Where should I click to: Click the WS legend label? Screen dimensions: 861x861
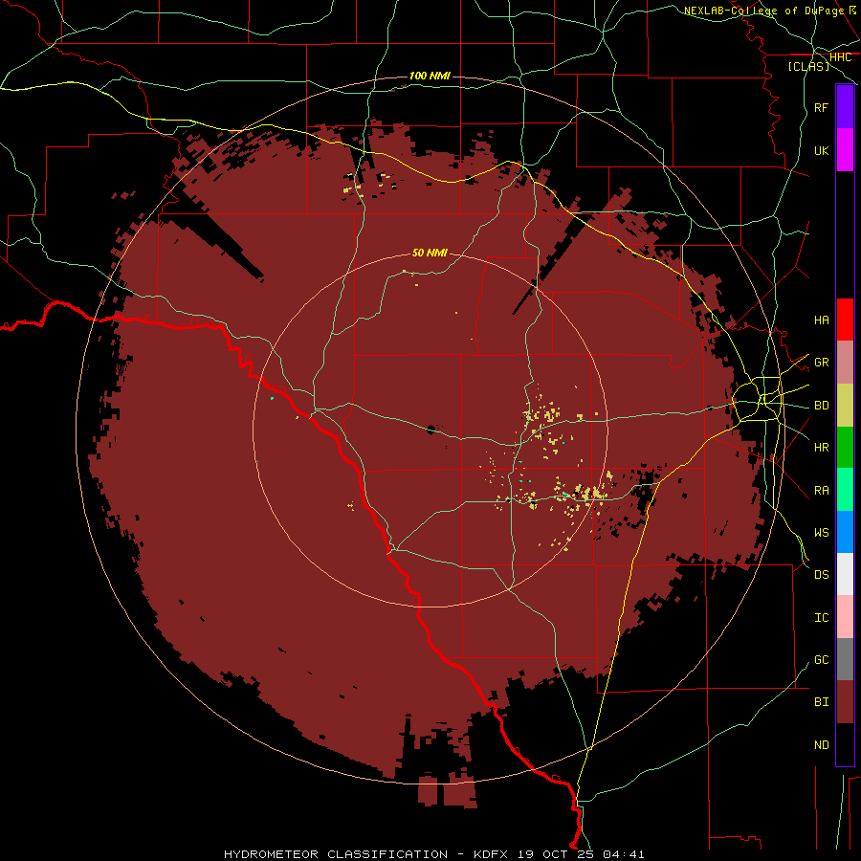(x=822, y=533)
